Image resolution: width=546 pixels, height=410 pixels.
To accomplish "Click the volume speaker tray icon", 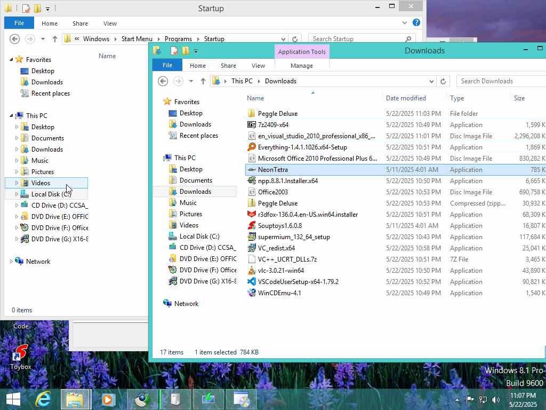I will click(496, 399).
